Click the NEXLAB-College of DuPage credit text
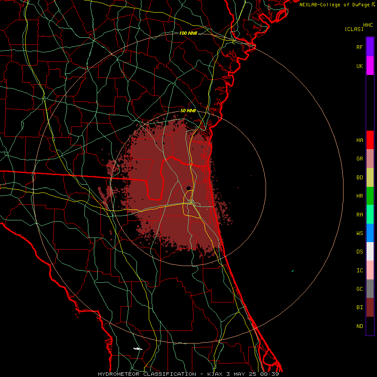 coord(334,5)
